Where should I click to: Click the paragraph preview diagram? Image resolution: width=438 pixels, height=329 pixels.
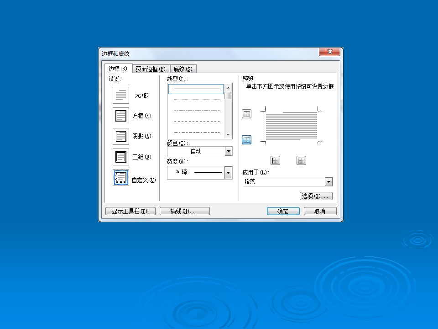(x=292, y=126)
